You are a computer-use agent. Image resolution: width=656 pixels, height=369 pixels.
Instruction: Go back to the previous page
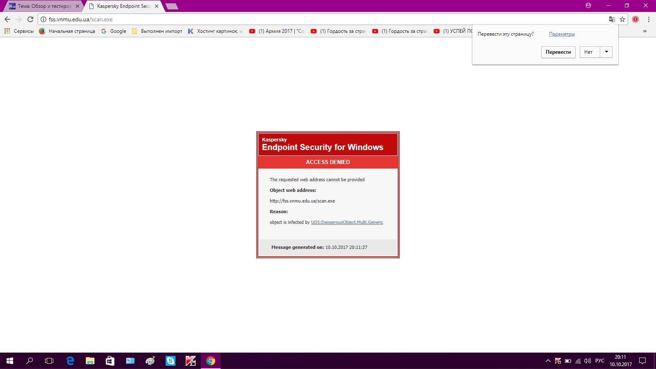point(7,19)
